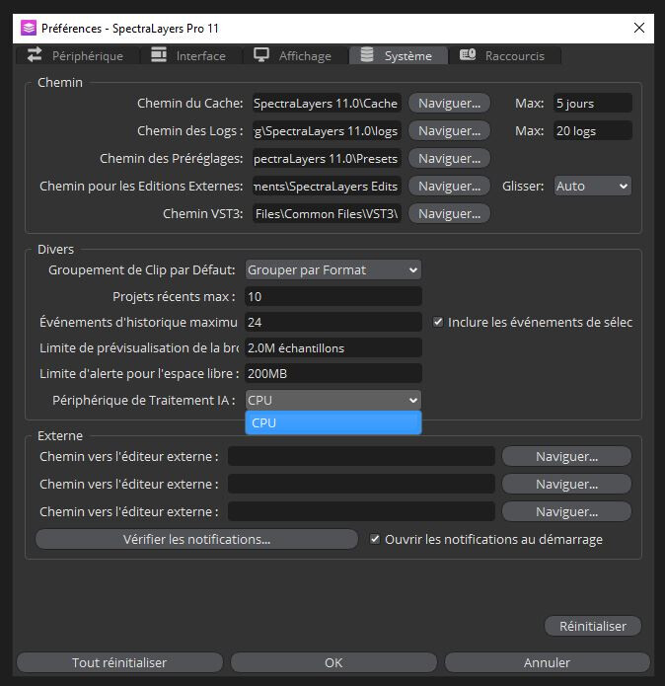Click the Chemin du Cache path field
Viewport: 665px width, 686px height.
(x=327, y=104)
